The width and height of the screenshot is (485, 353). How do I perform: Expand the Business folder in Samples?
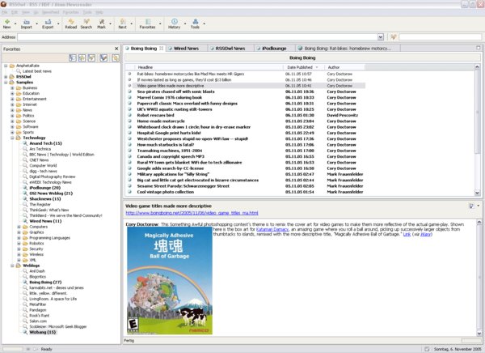14,87
